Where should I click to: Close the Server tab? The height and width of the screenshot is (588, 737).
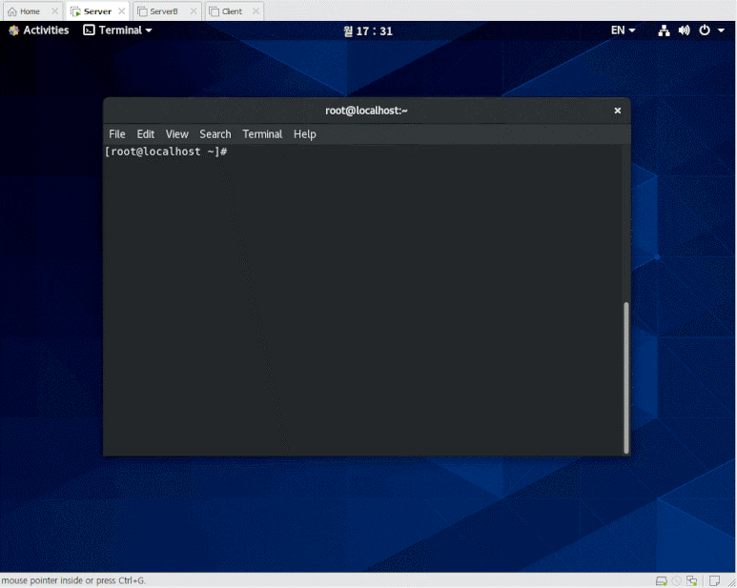(x=122, y=11)
